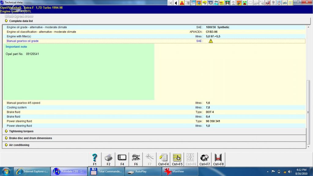The width and height of the screenshot is (313, 176).
Task: Click the green numbered car toolbar icon
Action: (x=245, y=3)
